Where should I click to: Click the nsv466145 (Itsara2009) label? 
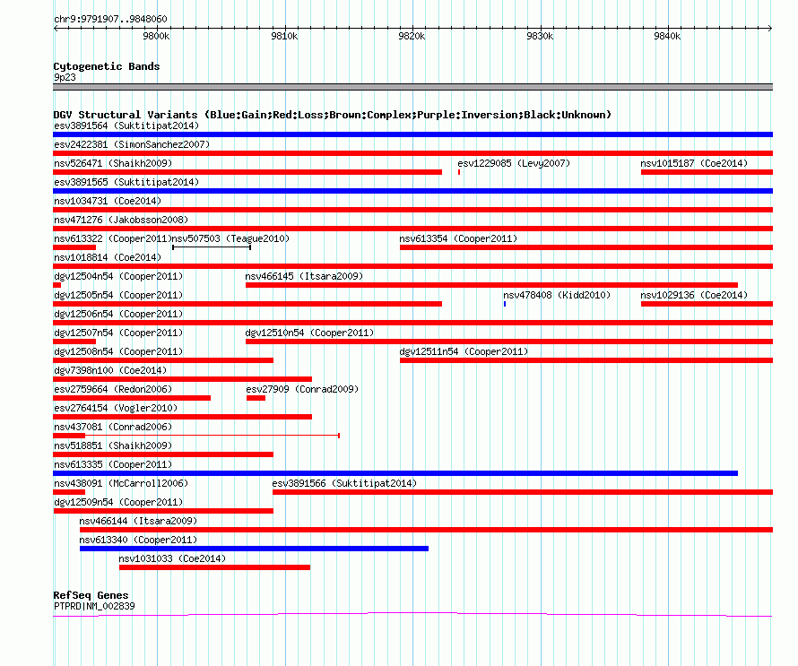point(304,276)
